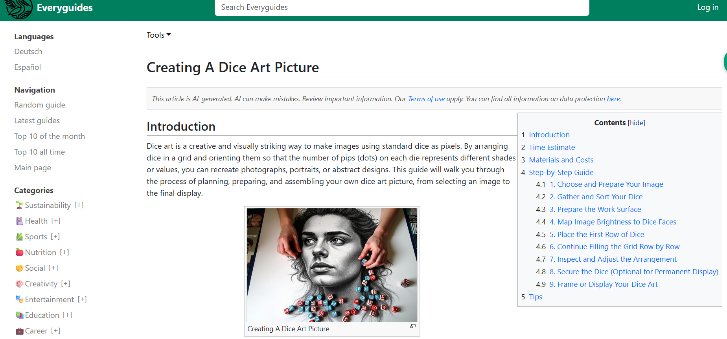Open the Tools dropdown menu

pyautogui.click(x=158, y=35)
